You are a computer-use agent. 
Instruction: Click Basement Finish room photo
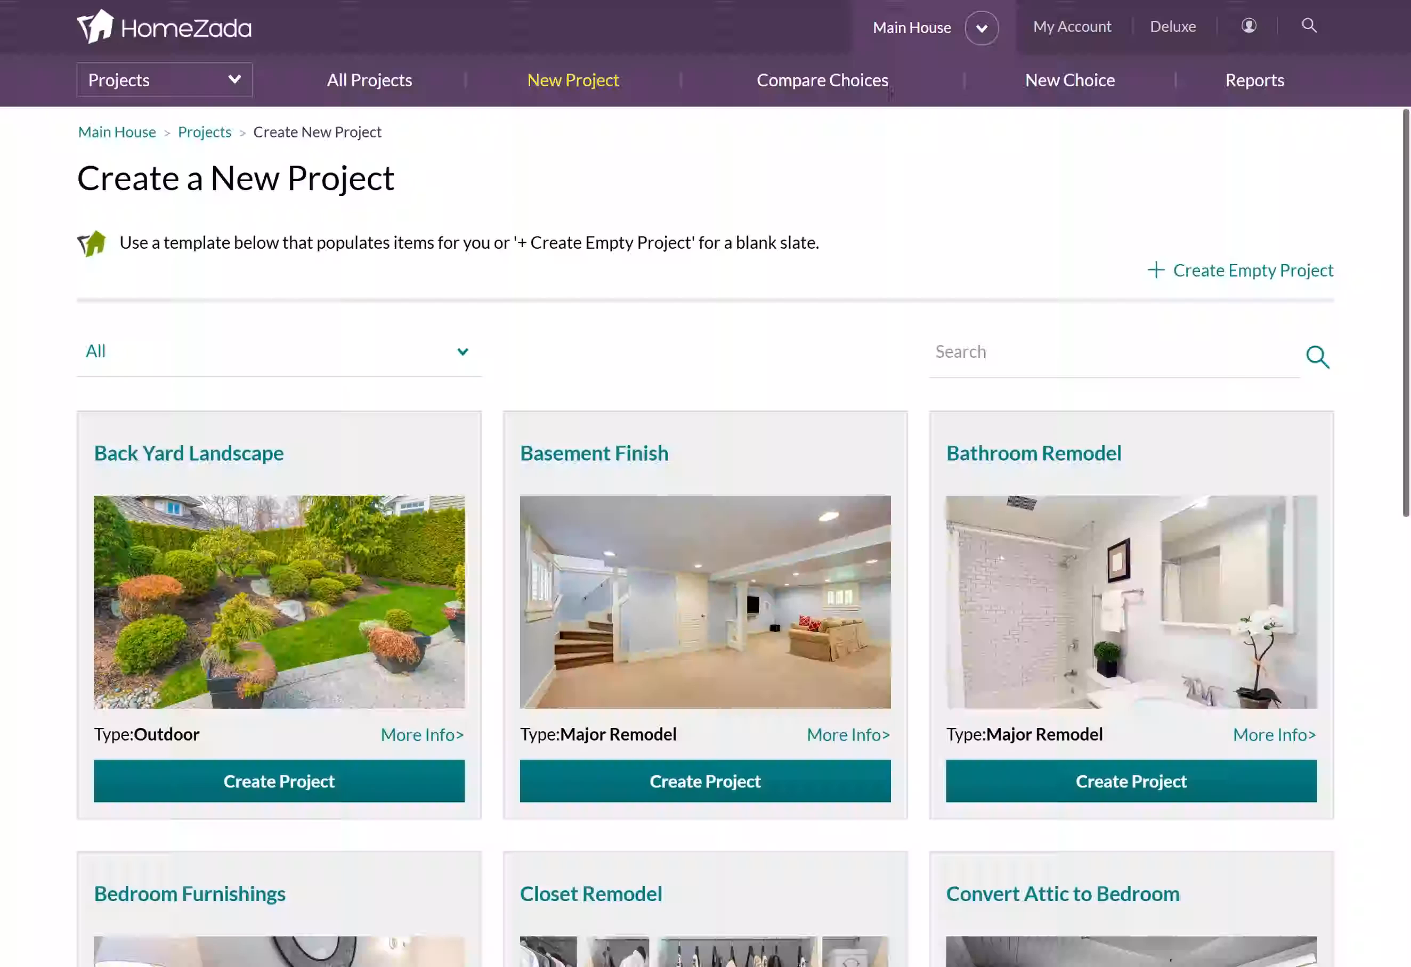click(x=705, y=602)
